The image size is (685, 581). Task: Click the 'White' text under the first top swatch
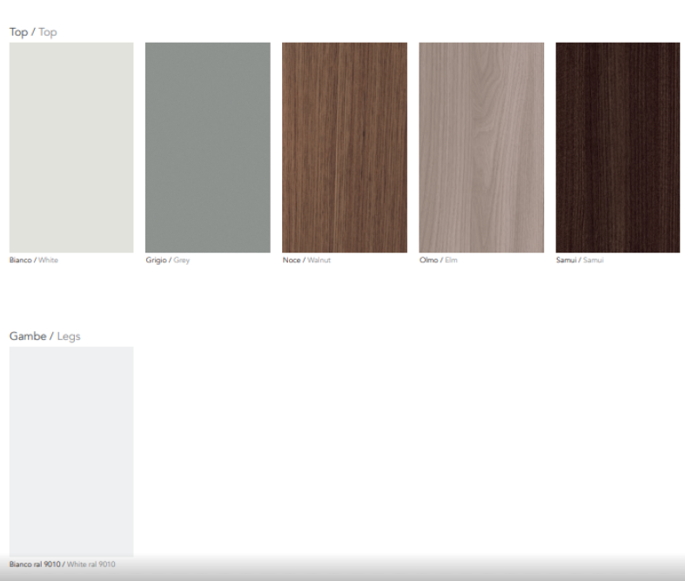point(49,260)
